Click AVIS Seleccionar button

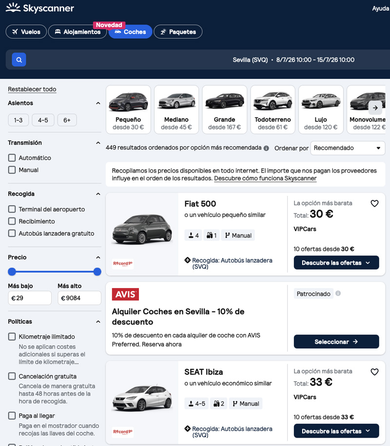click(336, 342)
